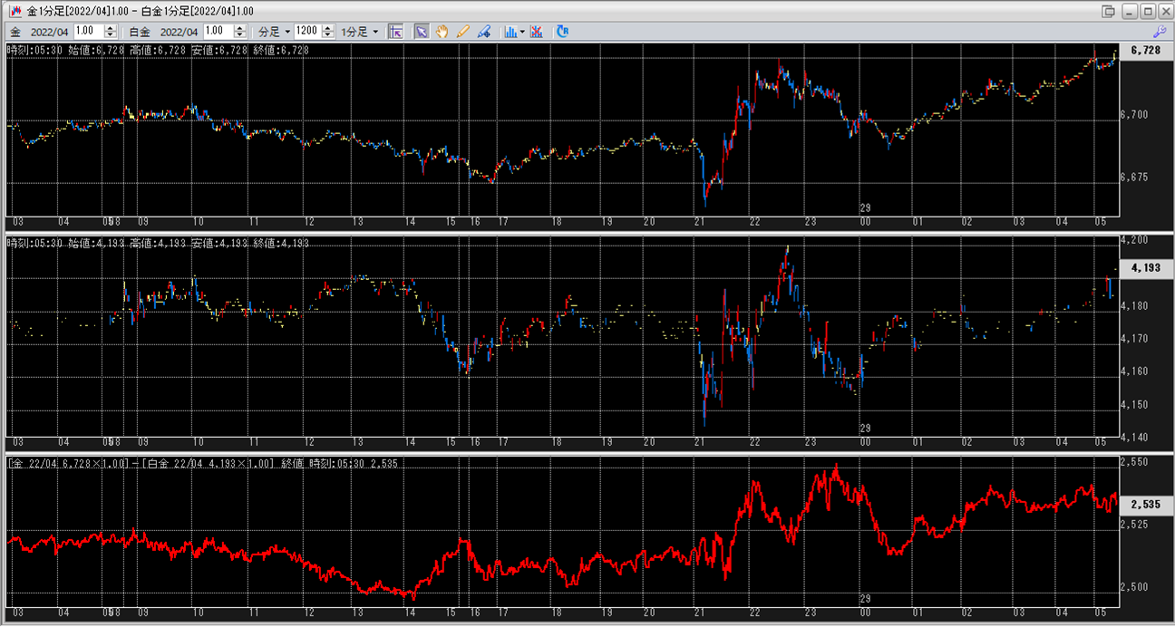The image size is (1175, 627).
Task: Click the 金 symbol label in toolbar
Action: click(15, 32)
